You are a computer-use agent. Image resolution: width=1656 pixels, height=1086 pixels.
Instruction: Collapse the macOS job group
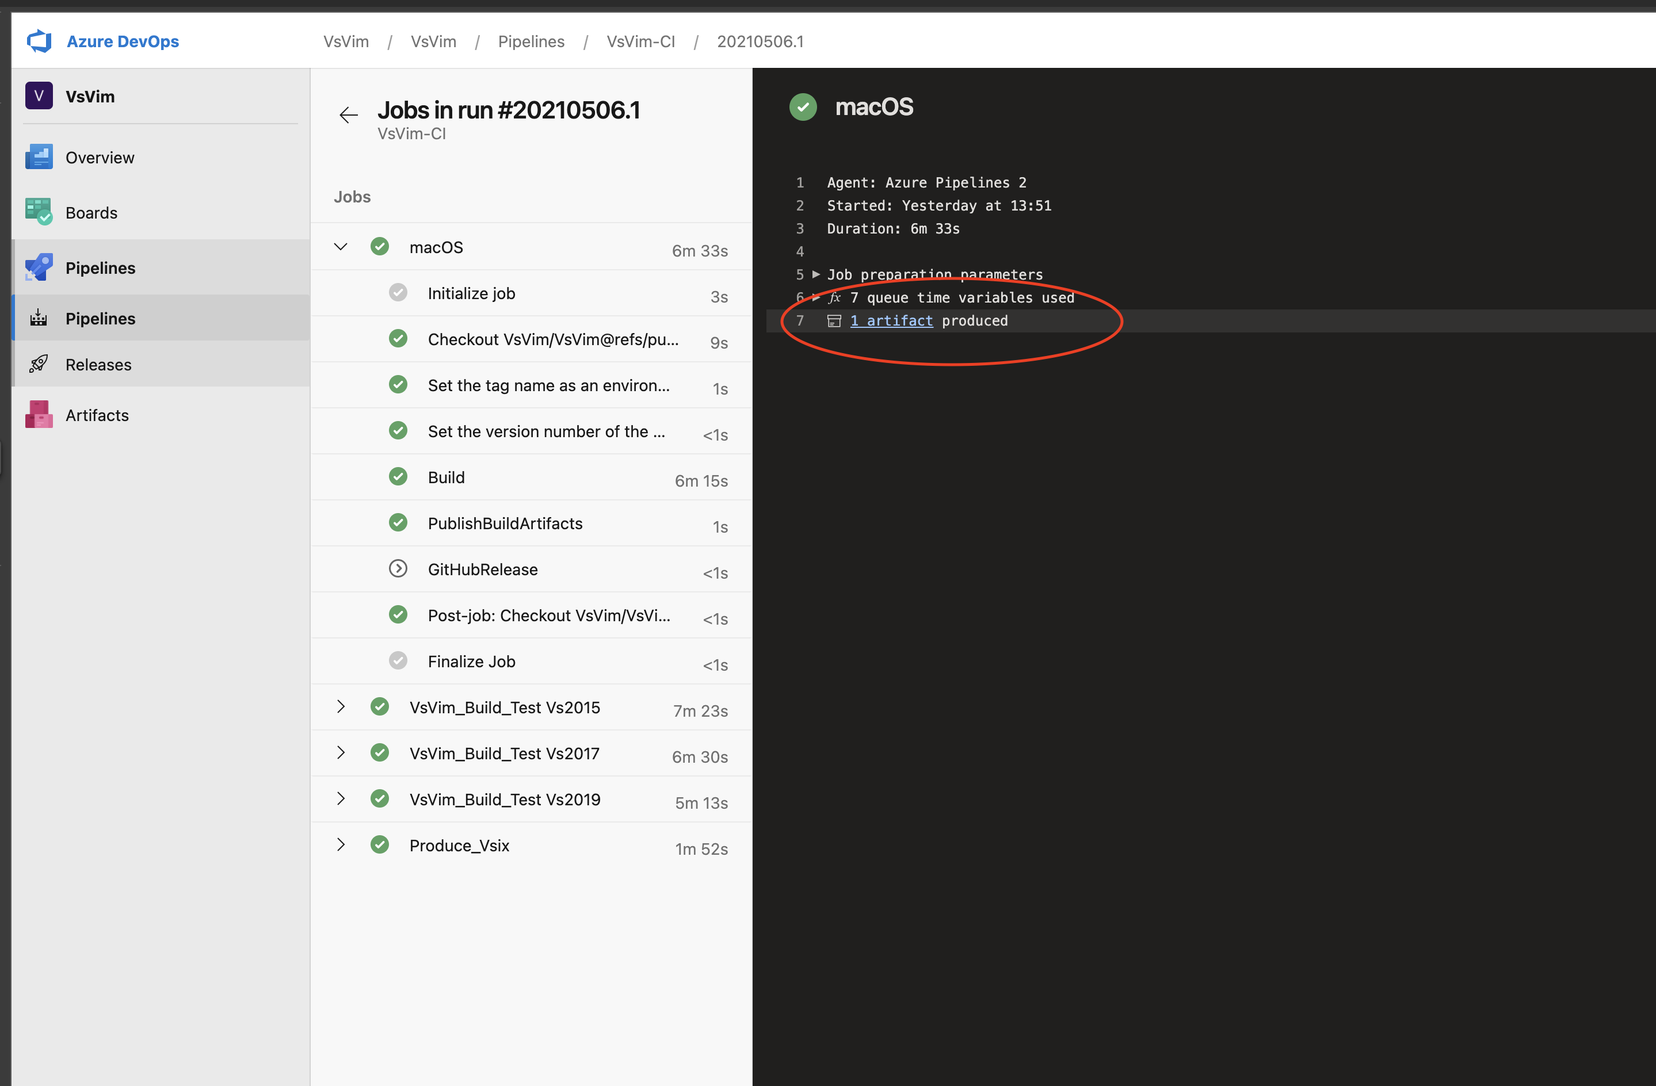[340, 247]
